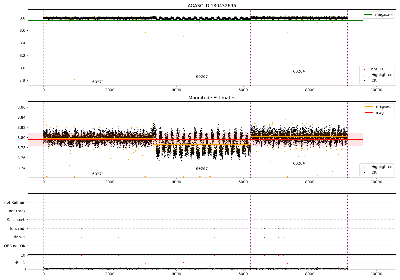
Task: Click y-axis tick label 8.0
Action: click(23, 68)
